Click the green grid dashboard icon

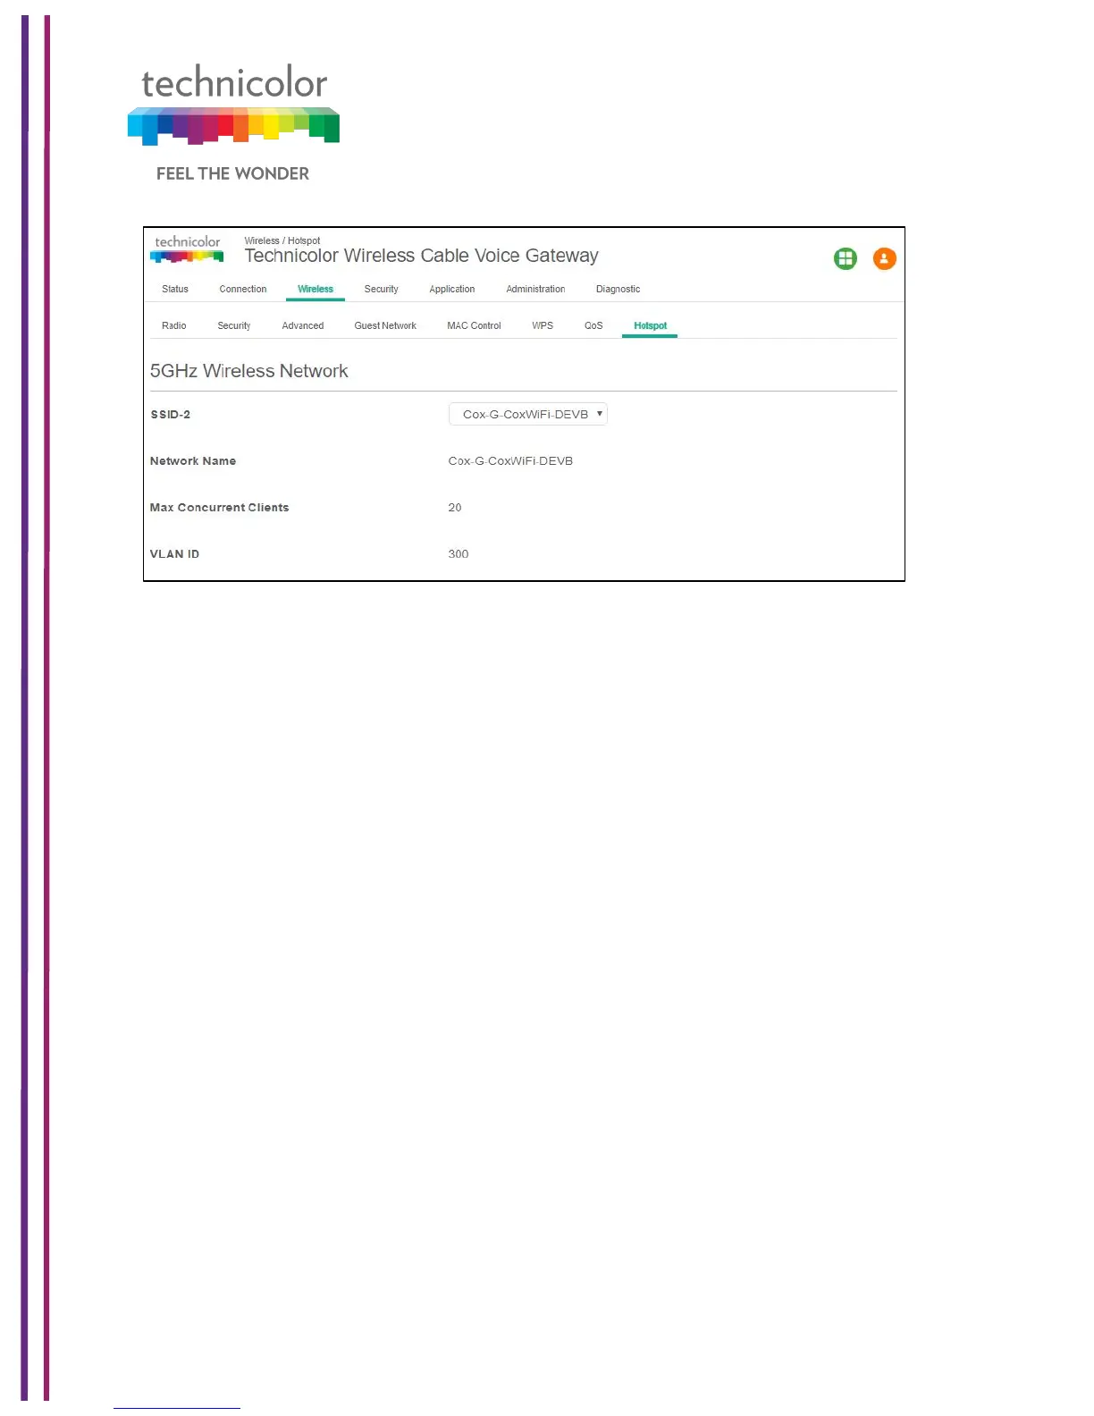click(845, 258)
